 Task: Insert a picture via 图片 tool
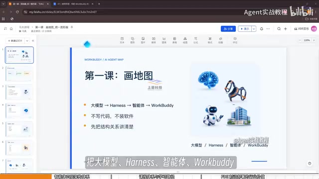pyautogui.click(x=143, y=40)
